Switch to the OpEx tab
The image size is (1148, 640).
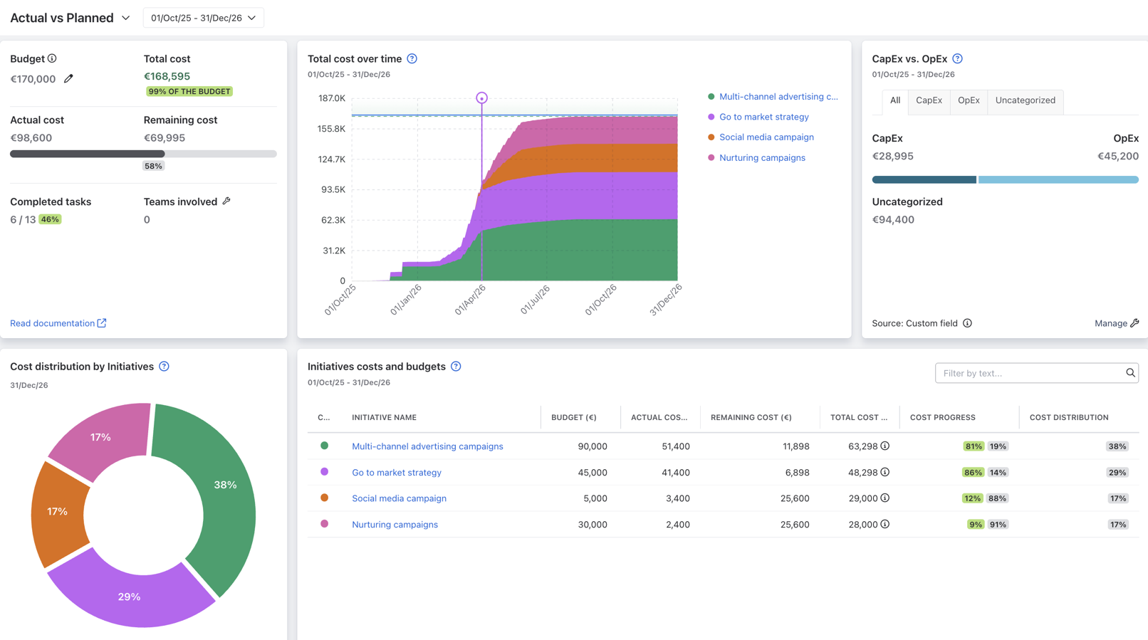pos(969,100)
